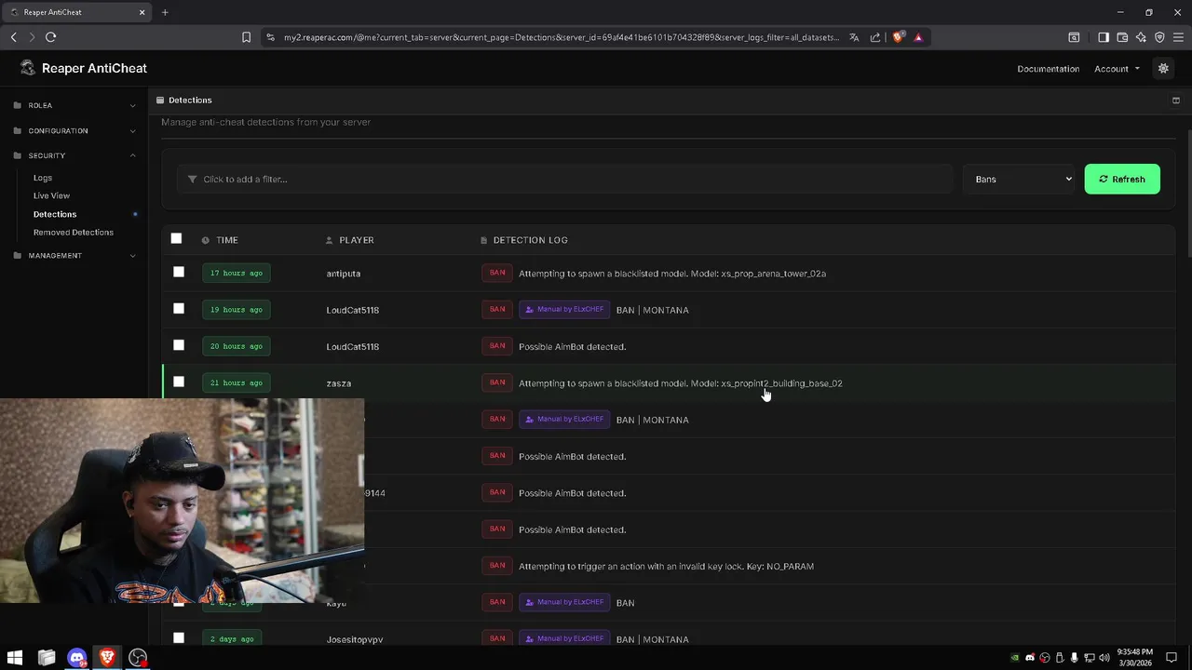
Task: Click the panel layout icon beside Detections header
Action: pyautogui.click(x=1175, y=100)
